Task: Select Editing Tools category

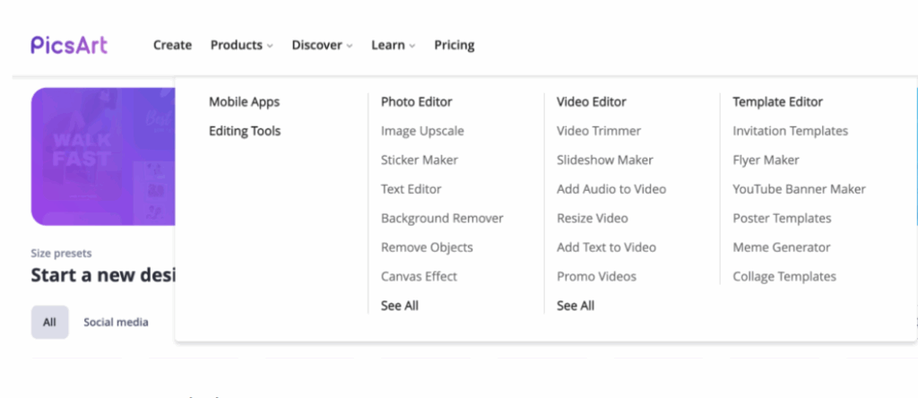Action: [x=245, y=131]
